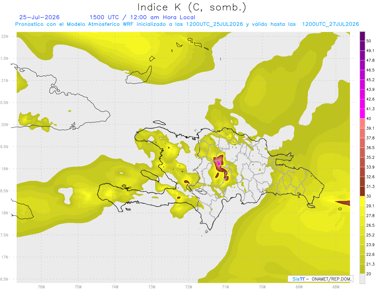Click the '29.1' color scale value
This screenshot has width=377, height=291.
(x=370, y=206)
